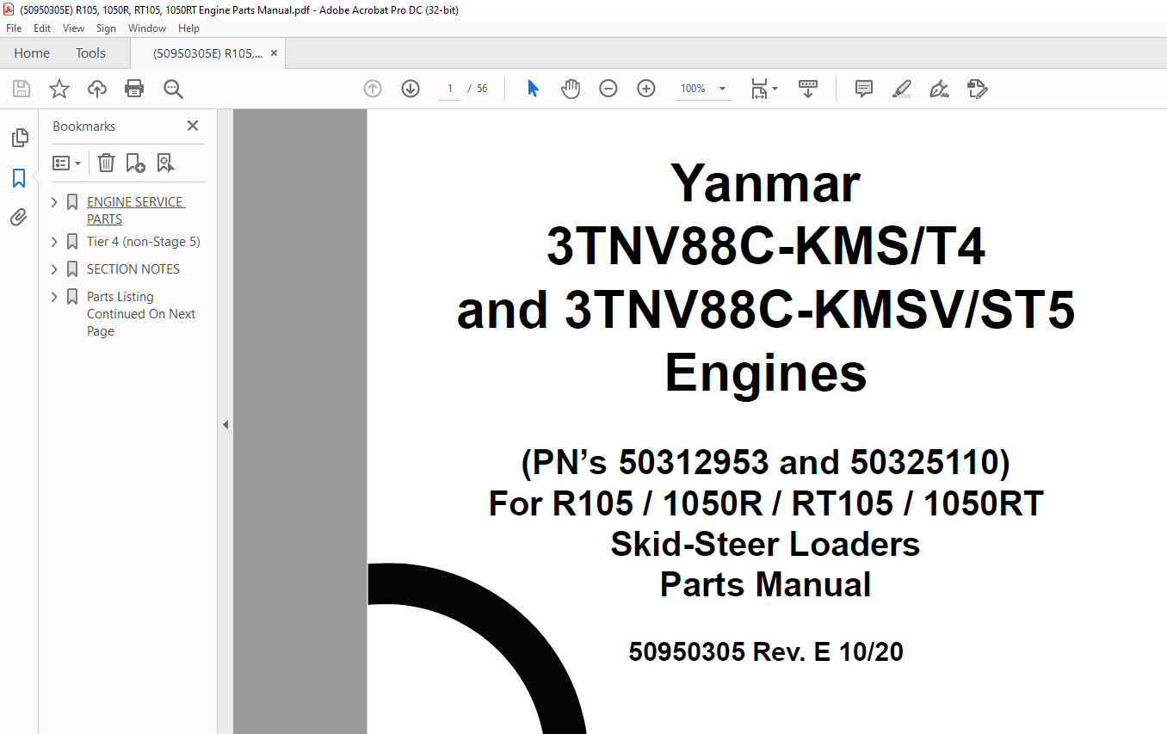Click the Save file icon

[22, 89]
